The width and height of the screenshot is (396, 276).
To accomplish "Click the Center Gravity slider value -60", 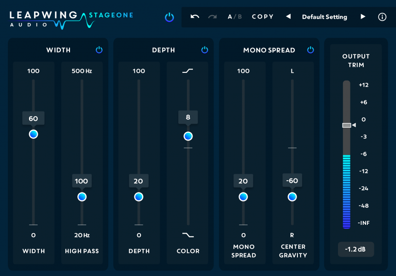I will 292,181.
